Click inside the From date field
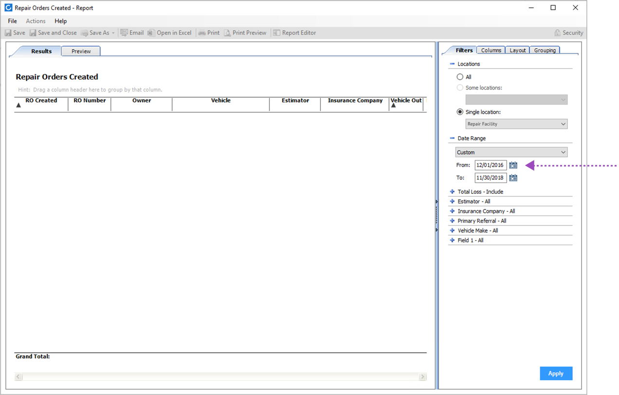 coord(490,165)
